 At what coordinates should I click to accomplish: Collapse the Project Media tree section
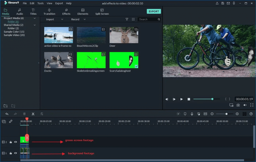coord(34,18)
